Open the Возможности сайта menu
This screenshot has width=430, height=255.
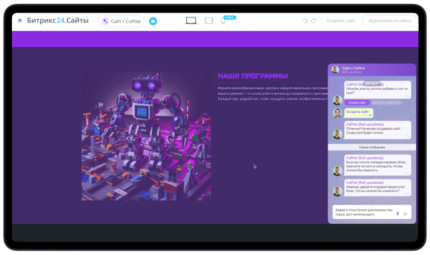coord(389,21)
